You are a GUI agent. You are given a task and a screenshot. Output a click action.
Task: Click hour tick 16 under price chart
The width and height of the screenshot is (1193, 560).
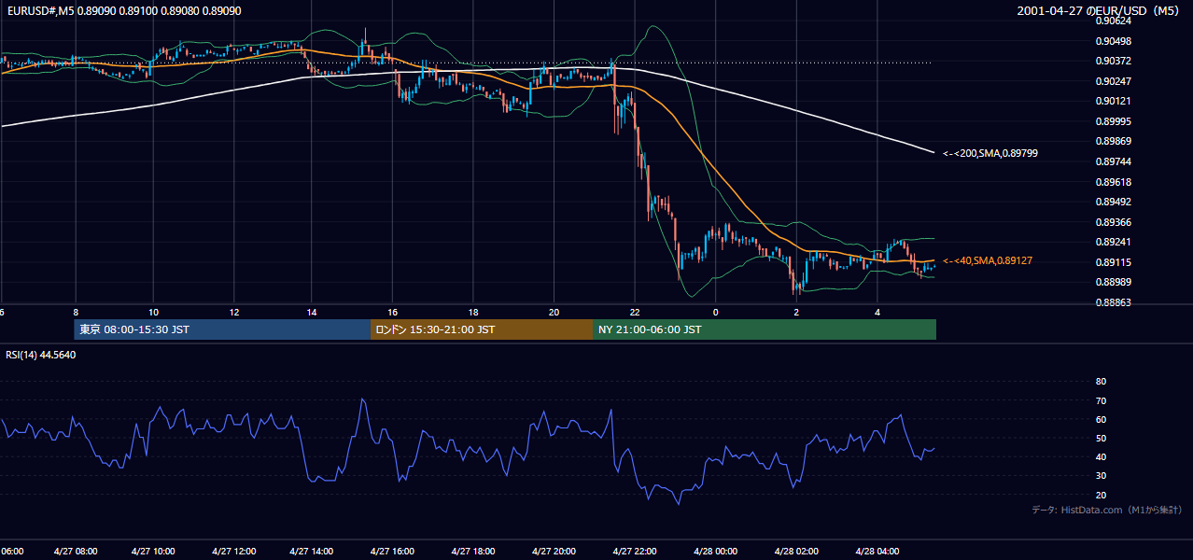click(393, 312)
